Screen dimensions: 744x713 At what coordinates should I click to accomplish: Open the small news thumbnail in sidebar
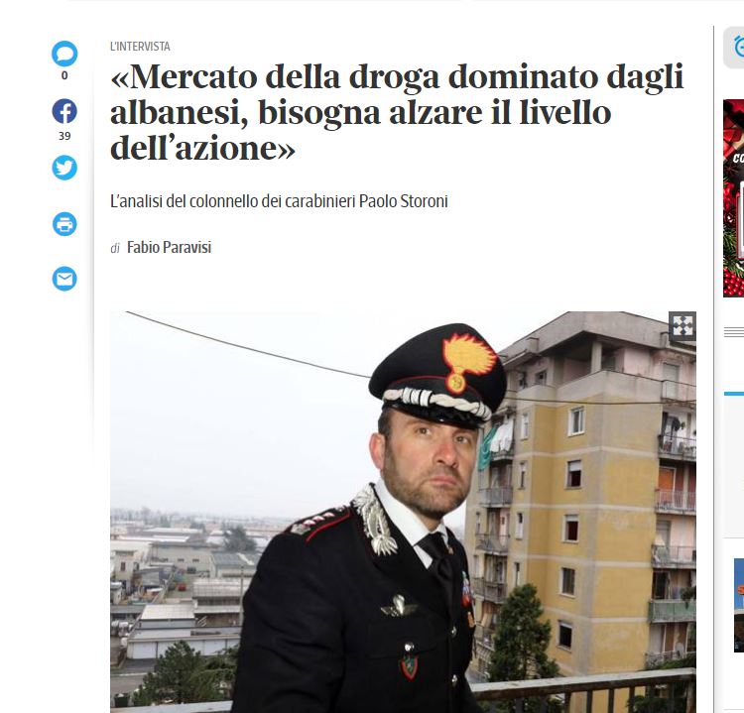pyautogui.click(x=739, y=605)
